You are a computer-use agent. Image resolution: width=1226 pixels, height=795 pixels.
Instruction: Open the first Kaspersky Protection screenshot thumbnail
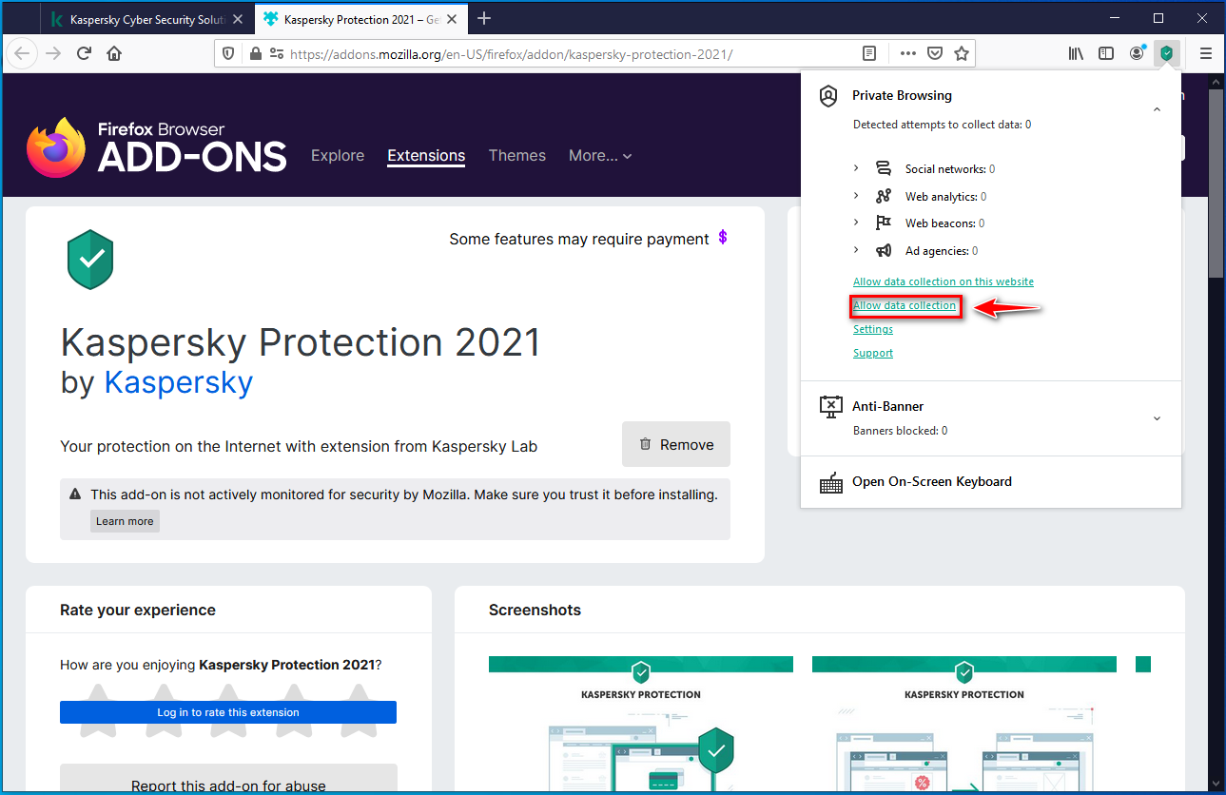coord(641,723)
